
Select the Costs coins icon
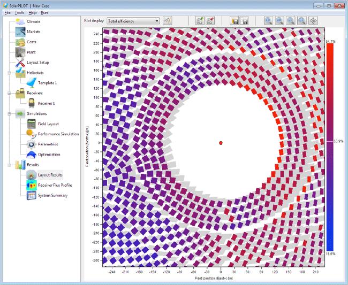[20, 42]
